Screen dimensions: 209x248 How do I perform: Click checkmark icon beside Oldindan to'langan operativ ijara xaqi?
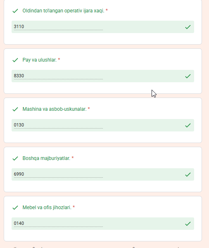[x=15, y=11]
